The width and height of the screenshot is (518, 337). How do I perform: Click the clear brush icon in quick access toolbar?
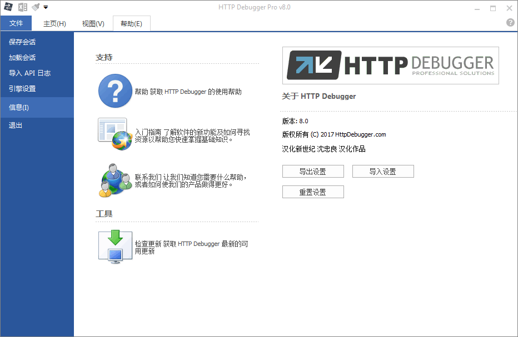click(36, 7)
